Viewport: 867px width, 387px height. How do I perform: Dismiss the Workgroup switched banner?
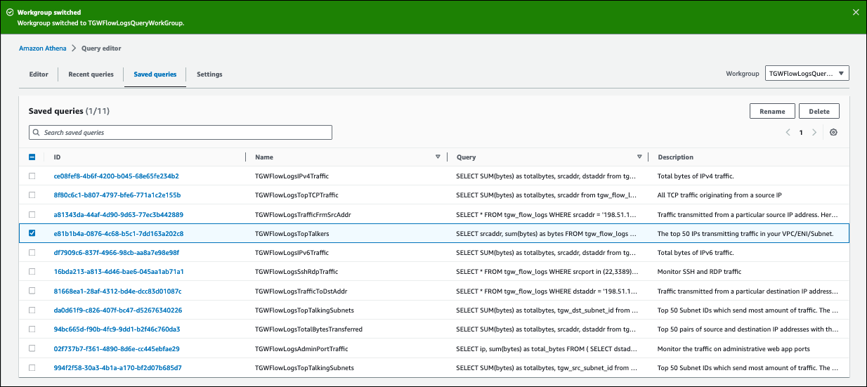click(x=855, y=12)
